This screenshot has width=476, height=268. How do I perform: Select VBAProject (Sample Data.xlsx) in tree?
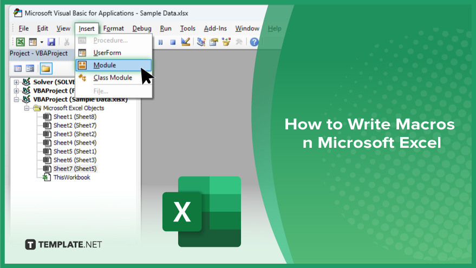(80, 100)
